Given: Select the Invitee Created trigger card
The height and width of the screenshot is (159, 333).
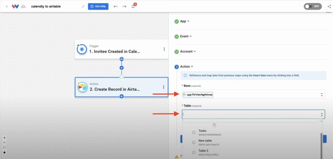Looking at the screenshot, I should [122, 49].
